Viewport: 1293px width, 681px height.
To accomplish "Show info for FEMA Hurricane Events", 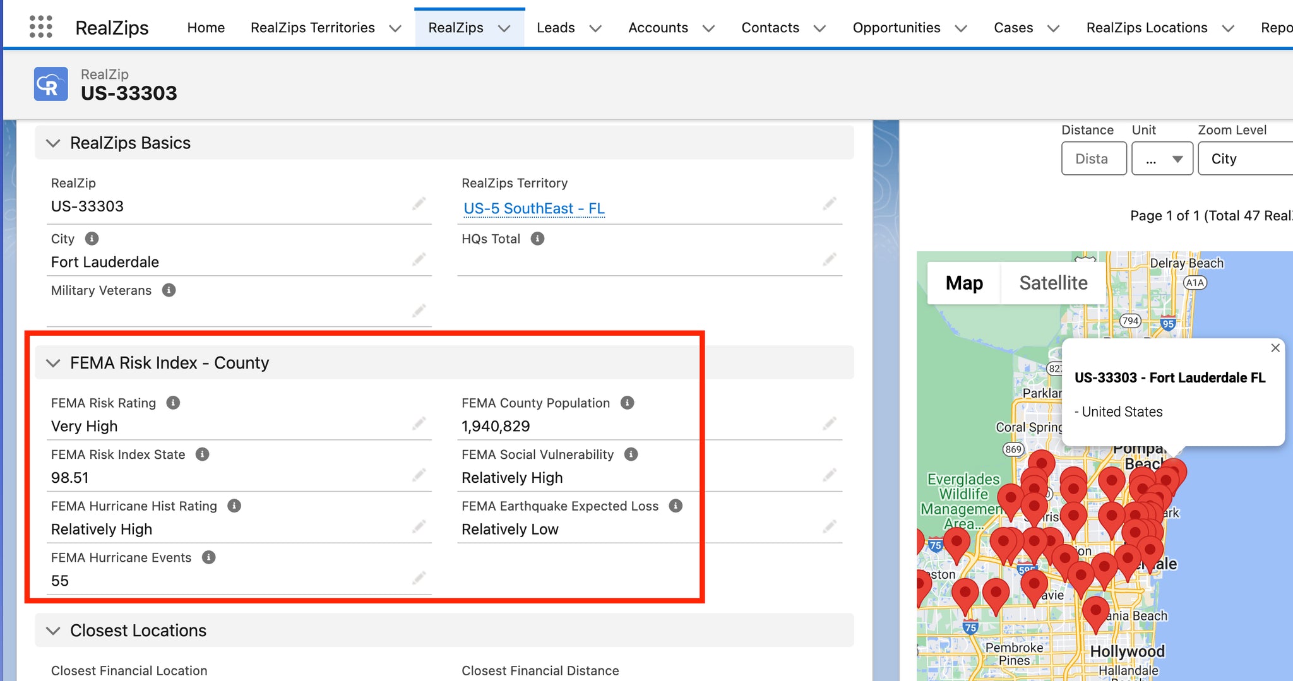I will (x=208, y=557).
